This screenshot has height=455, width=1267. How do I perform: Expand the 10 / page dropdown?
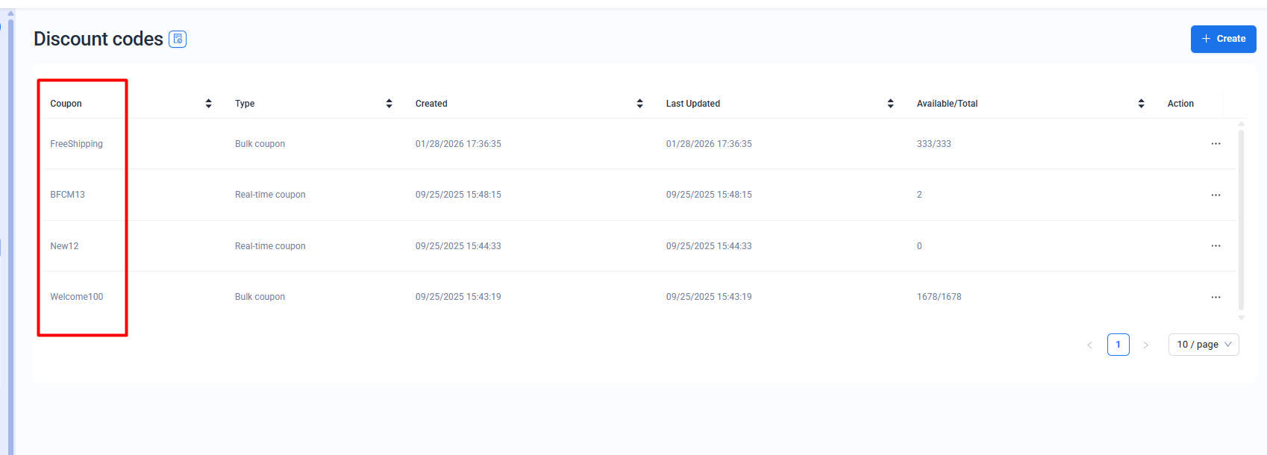1203,345
